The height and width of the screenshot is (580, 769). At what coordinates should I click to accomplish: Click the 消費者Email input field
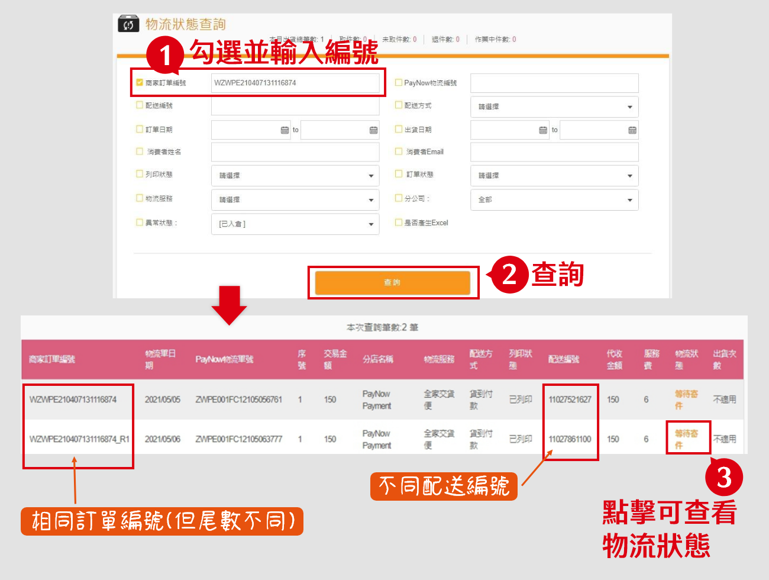coord(554,152)
